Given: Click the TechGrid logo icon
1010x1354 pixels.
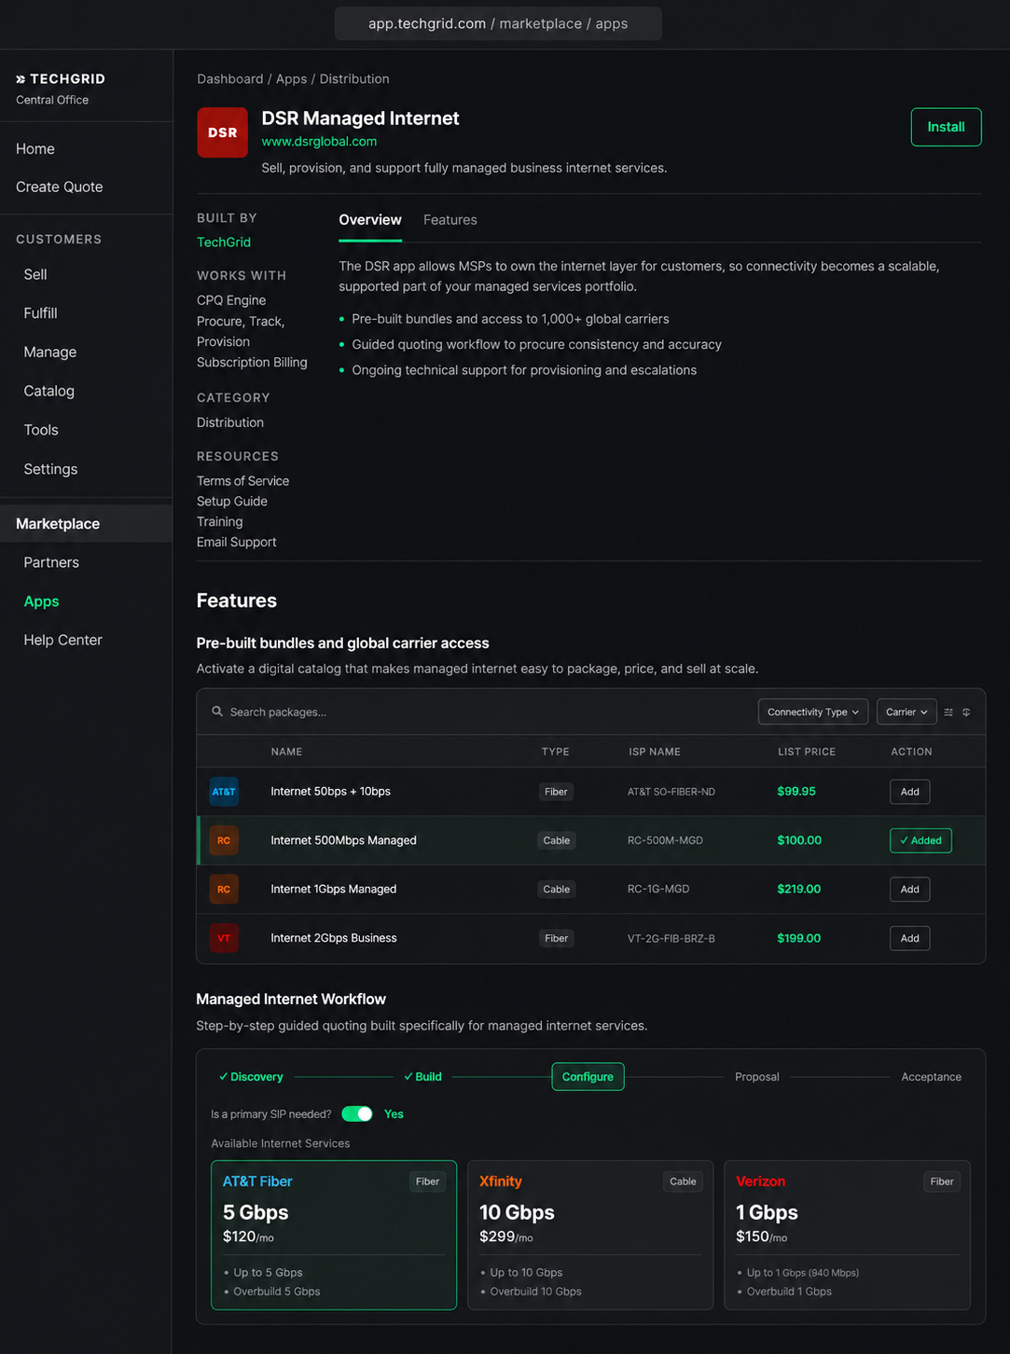Looking at the screenshot, I should click(x=21, y=79).
